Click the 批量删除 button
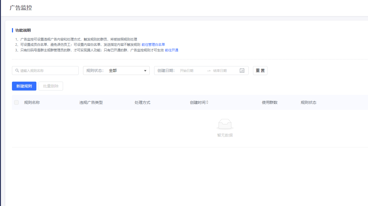The height and width of the screenshot is (206, 368). coord(51,86)
